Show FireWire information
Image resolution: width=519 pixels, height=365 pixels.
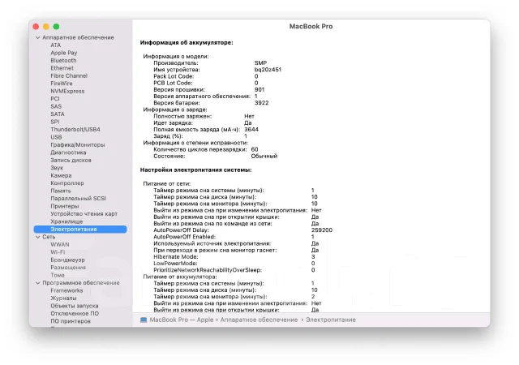click(62, 84)
